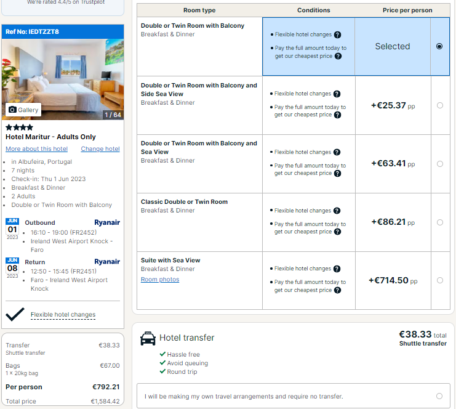Screen dimensions: 456x409
Task: Click the '+€714.50 pp' price
Action: click(x=393, y=281)
